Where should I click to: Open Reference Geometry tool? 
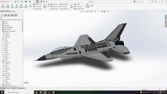click(88, 5)
